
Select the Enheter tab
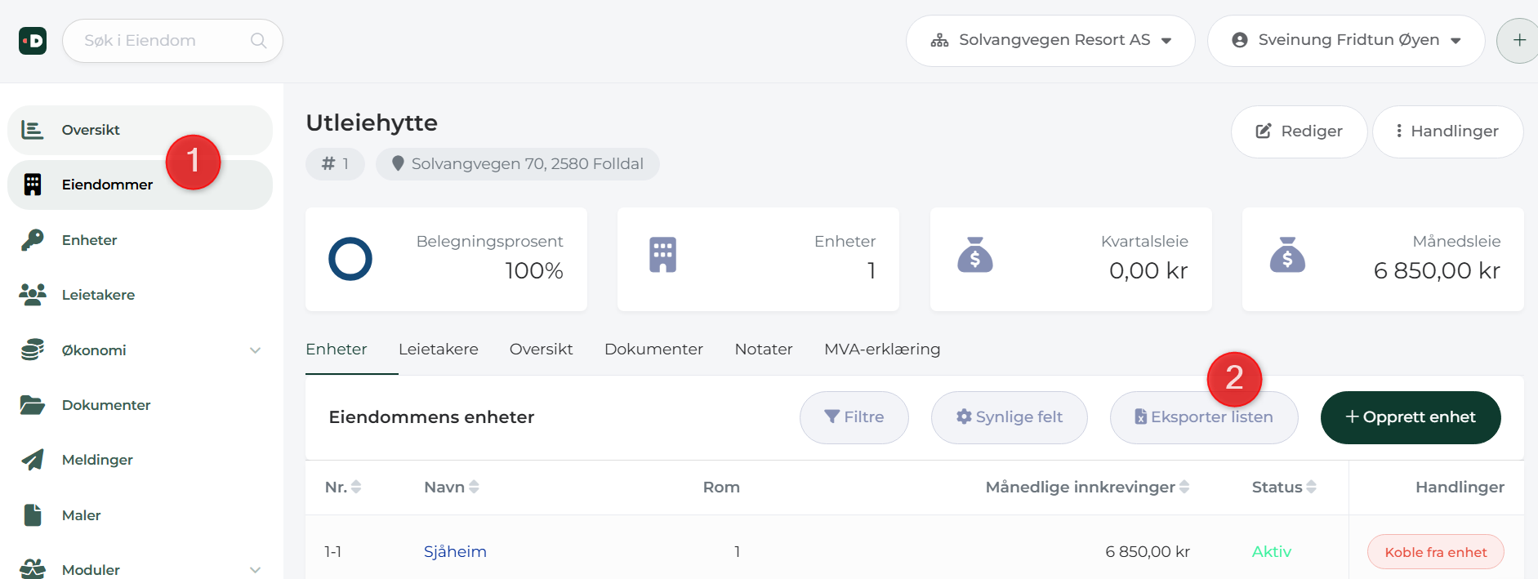(337, 350)
